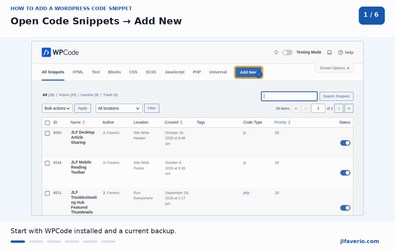Click the snippet search input field
Image resolution: width=395 pixels, height=250 pixels.
[x=289, y=96]
